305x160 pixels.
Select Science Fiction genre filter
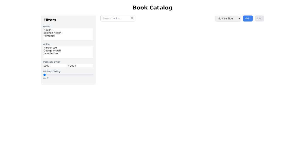pyautogui.click(x=52, y=33)
